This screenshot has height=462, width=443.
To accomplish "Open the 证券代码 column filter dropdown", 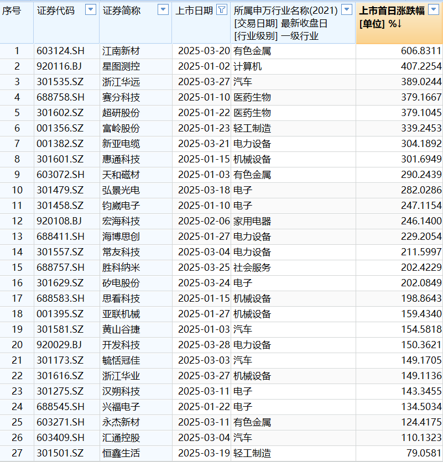I will [91, 10].
